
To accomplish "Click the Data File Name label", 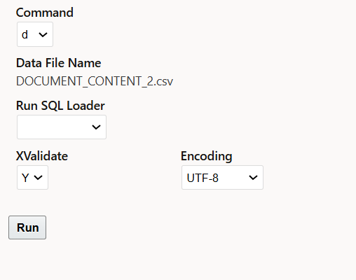I will (59, 63).
